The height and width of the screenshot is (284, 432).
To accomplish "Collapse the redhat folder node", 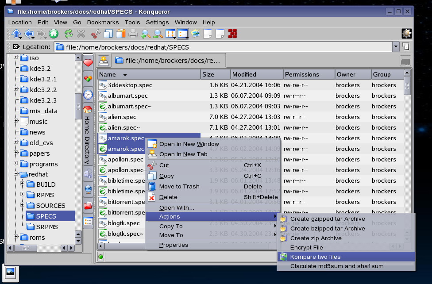I will click(15, 174).
